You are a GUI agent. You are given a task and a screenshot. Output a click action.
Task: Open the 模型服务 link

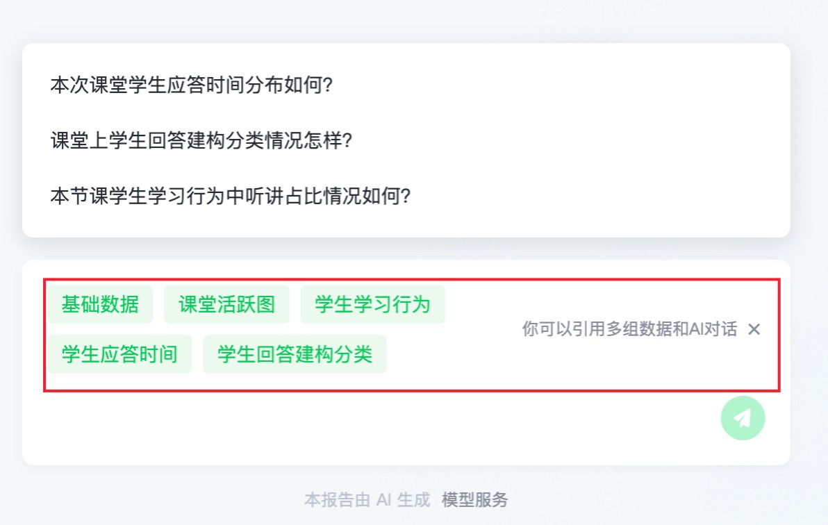(x=474, y=499)
